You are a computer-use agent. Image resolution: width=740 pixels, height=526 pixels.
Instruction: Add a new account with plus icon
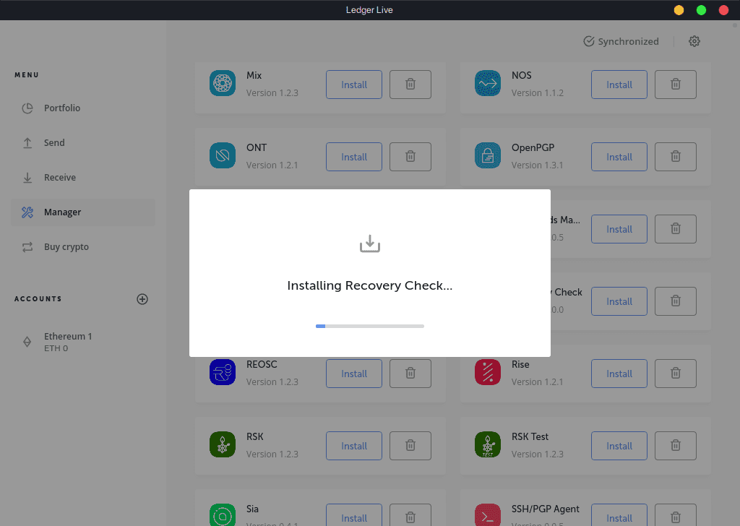point(142,299)
